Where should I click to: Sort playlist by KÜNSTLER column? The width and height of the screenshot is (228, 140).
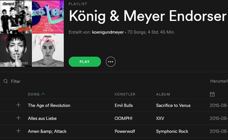coord(125,94)
